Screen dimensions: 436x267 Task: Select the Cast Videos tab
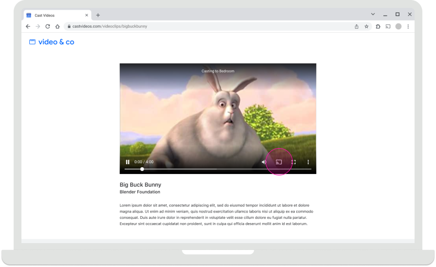(54, 15)
